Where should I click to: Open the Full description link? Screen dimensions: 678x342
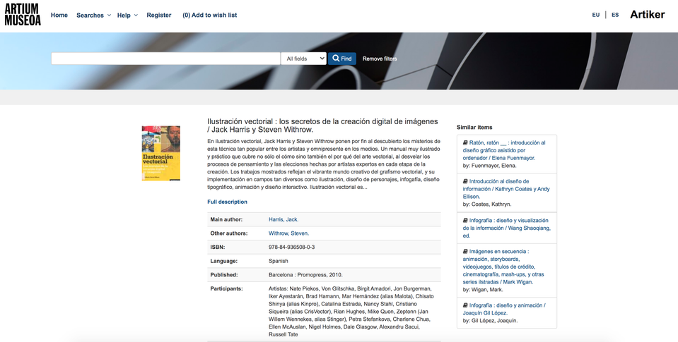coord(227,202)
